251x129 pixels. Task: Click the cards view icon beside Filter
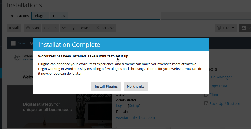coord(244,28)
